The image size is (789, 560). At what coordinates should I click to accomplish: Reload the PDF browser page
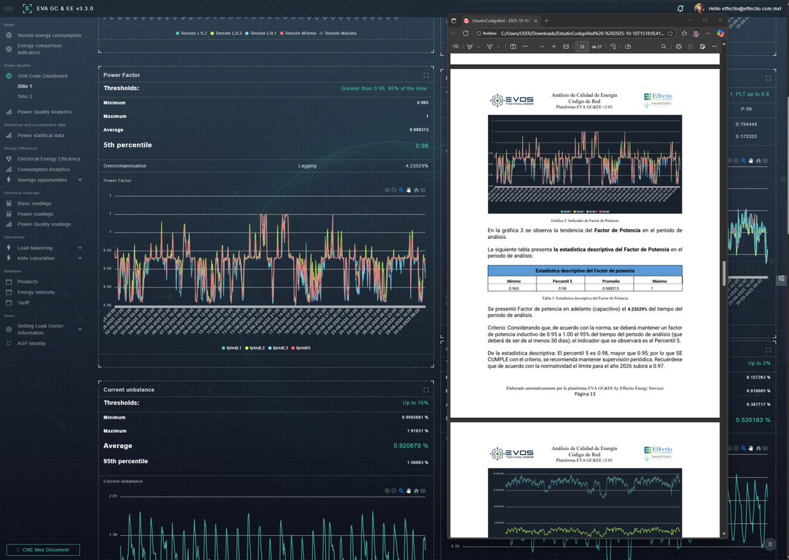[x=466, y=33]
